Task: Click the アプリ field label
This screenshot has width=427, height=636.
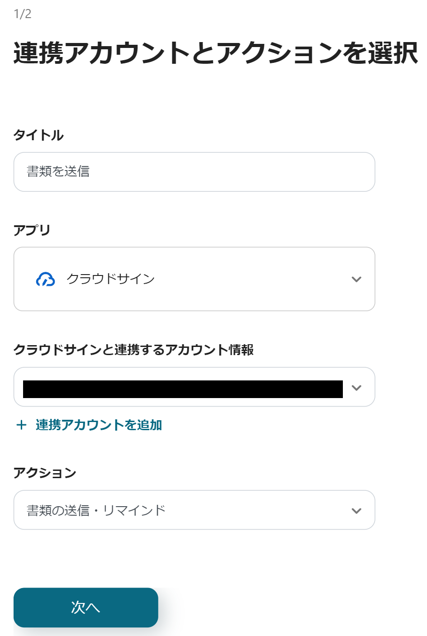Action: point(32,230)
